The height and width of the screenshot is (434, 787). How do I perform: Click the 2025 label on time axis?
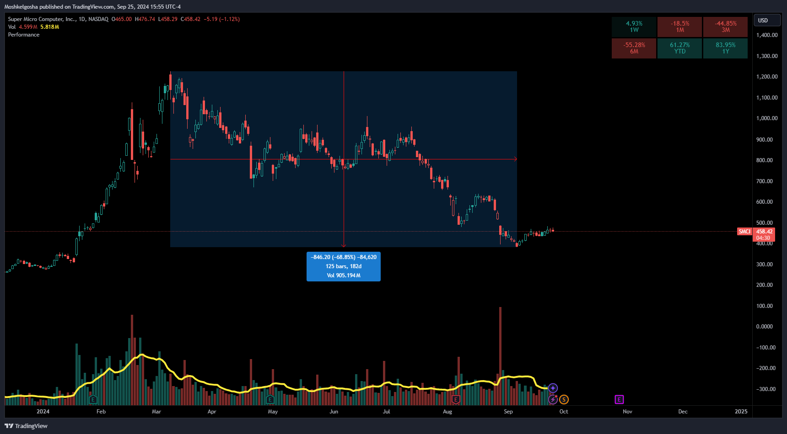(x=741, y=412)
